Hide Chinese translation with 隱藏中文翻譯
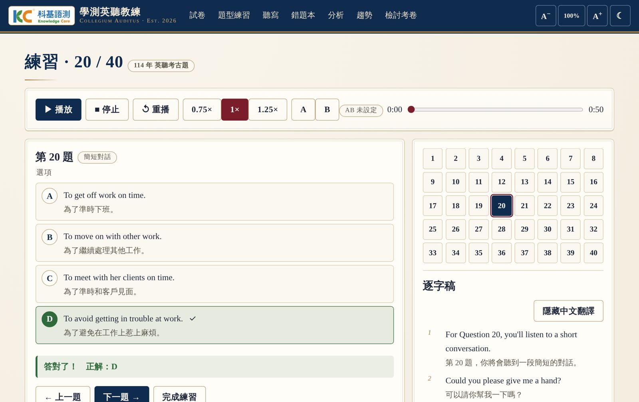 point(568,311)
